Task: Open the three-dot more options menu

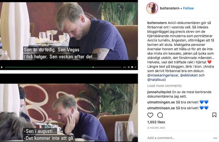Action: pyautogui.click(x=215, y=138)
